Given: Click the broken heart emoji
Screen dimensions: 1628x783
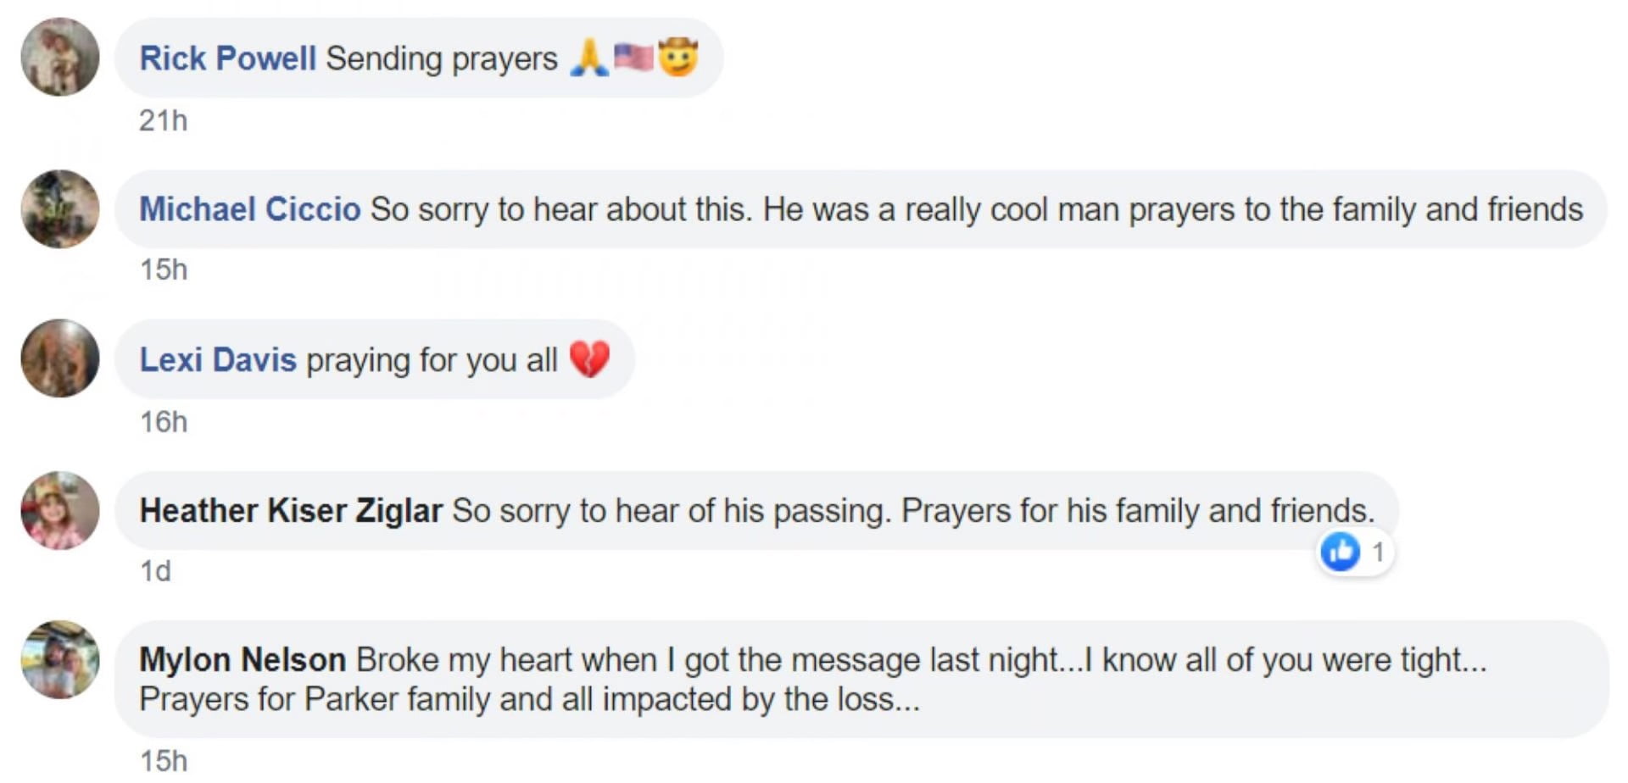Looking at the screenshot, I should pyautogui.click(x=589, y=359).
